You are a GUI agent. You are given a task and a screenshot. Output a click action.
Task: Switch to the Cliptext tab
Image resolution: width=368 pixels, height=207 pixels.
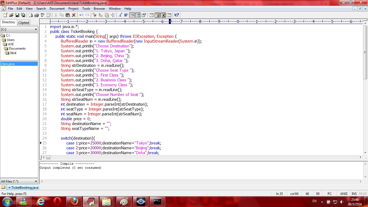(x=24, y=23)
